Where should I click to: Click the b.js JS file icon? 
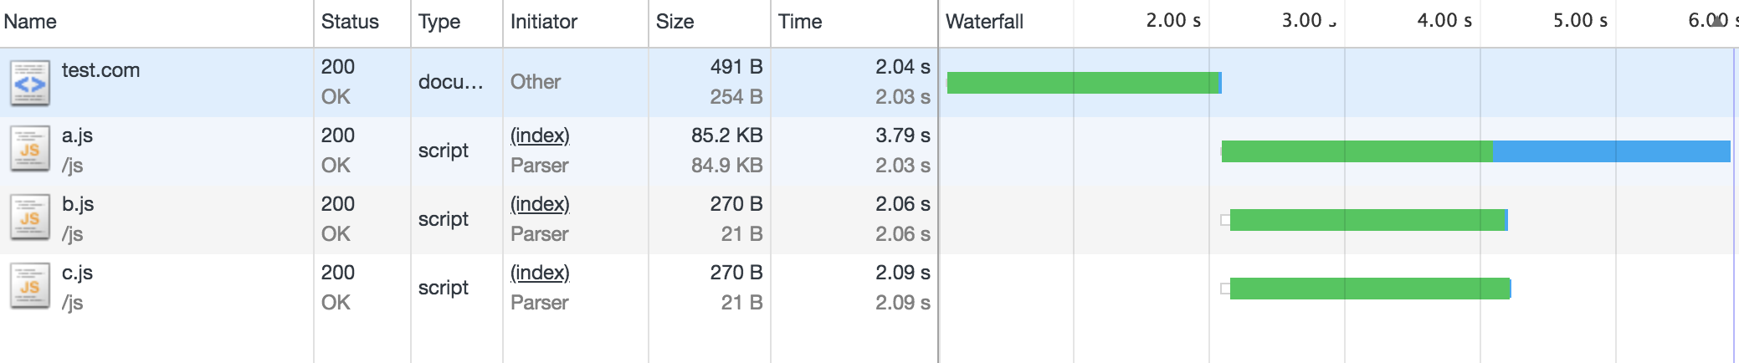(30, 219)
